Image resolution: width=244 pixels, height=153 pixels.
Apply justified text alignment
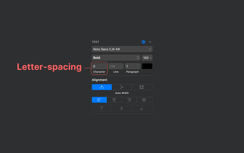click(x=144, y=100)
